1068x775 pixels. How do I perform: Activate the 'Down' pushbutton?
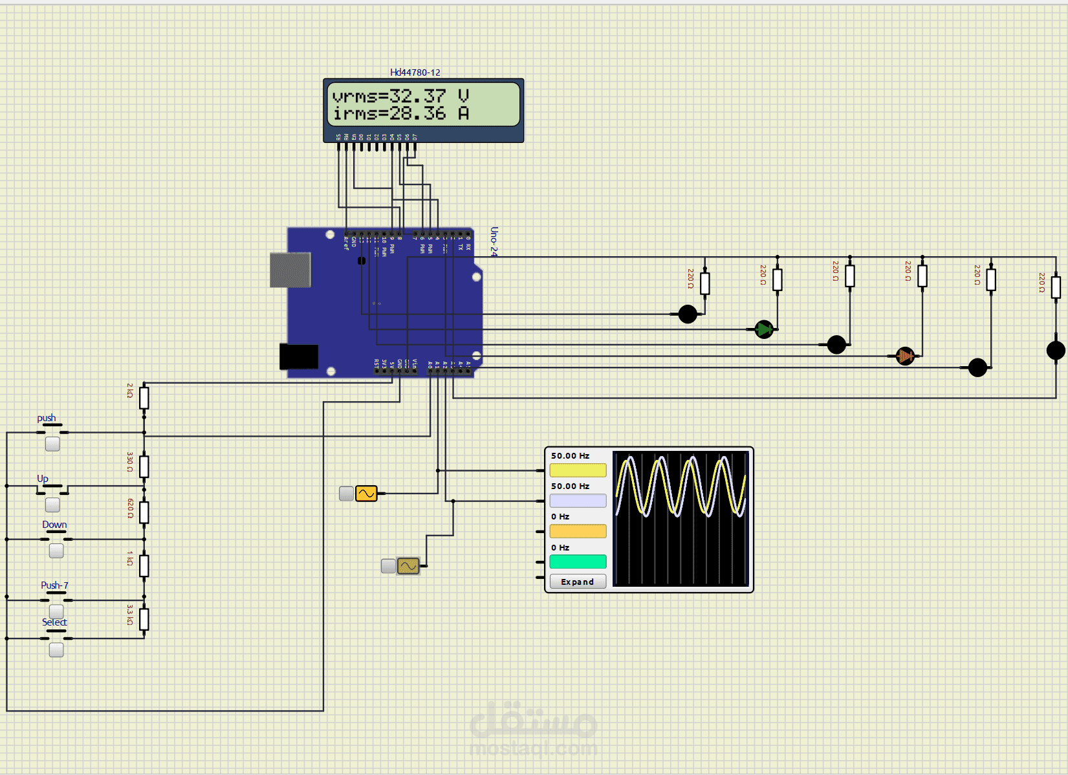point(56,551)
